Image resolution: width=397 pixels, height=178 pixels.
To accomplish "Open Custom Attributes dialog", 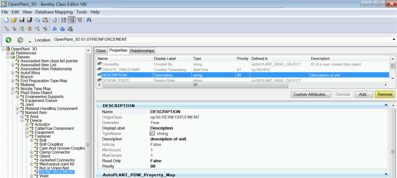I will [311, 95].
